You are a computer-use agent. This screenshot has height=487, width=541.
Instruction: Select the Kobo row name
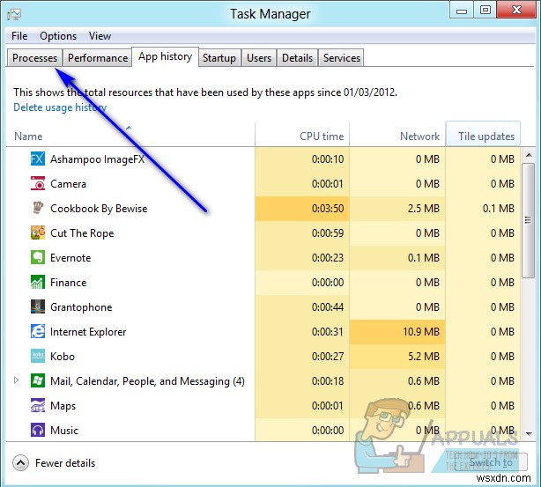(63, 357)
